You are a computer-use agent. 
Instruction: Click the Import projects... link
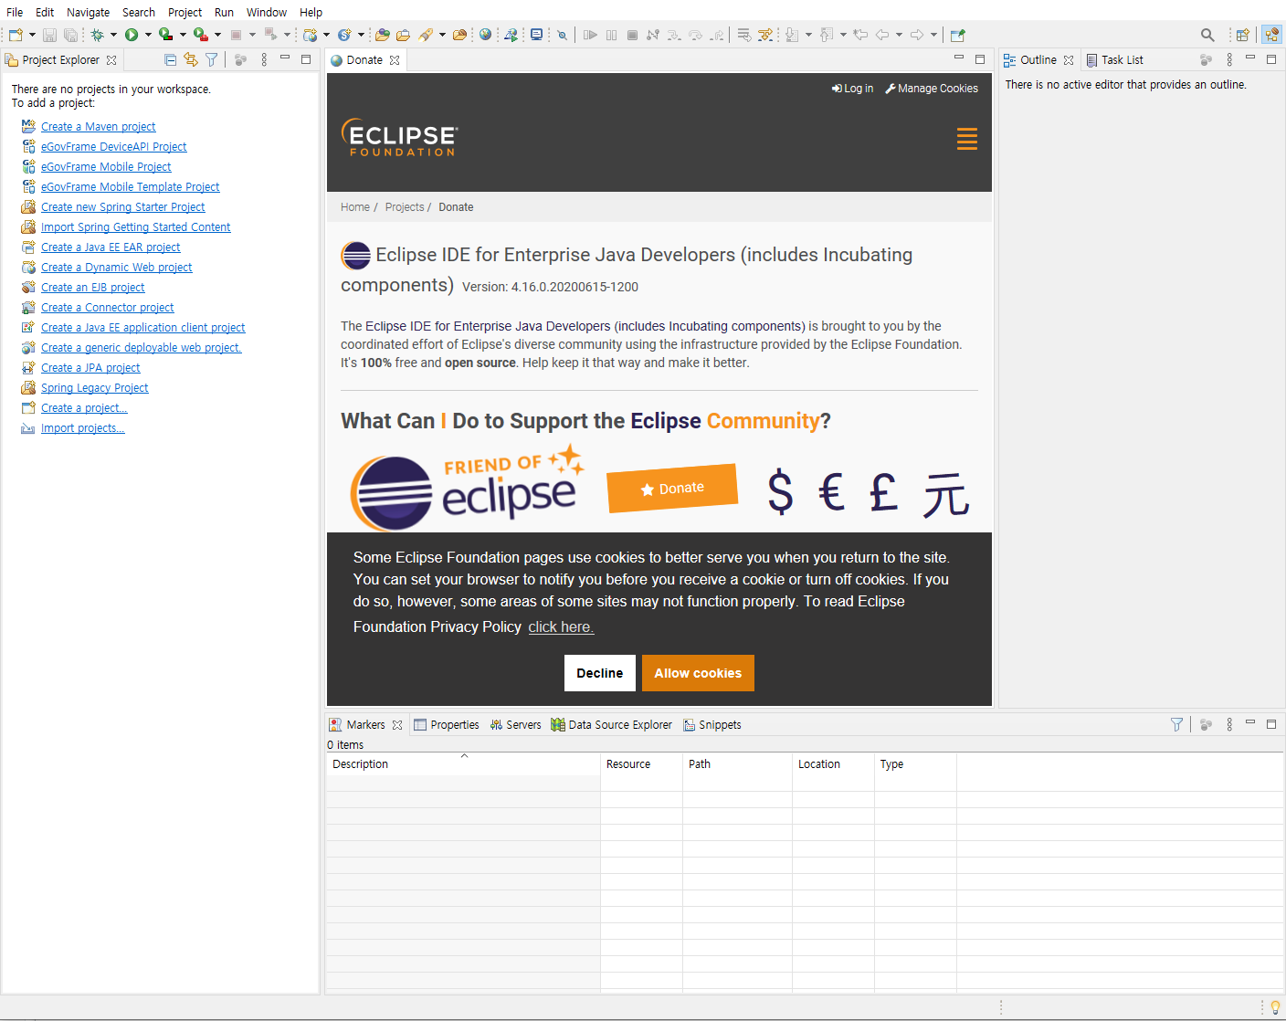(82, 427)
